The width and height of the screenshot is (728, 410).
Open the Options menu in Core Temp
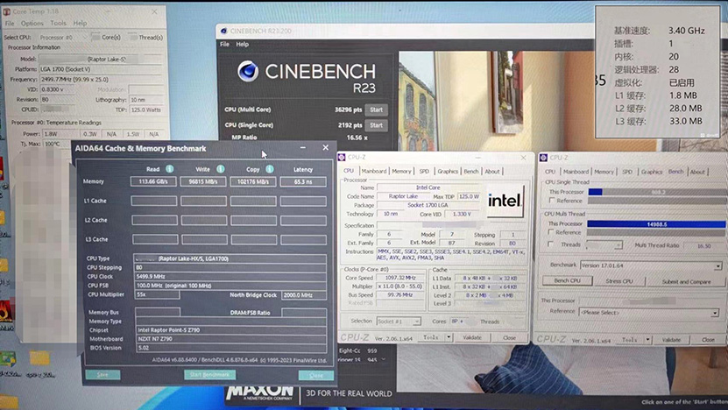32,24
